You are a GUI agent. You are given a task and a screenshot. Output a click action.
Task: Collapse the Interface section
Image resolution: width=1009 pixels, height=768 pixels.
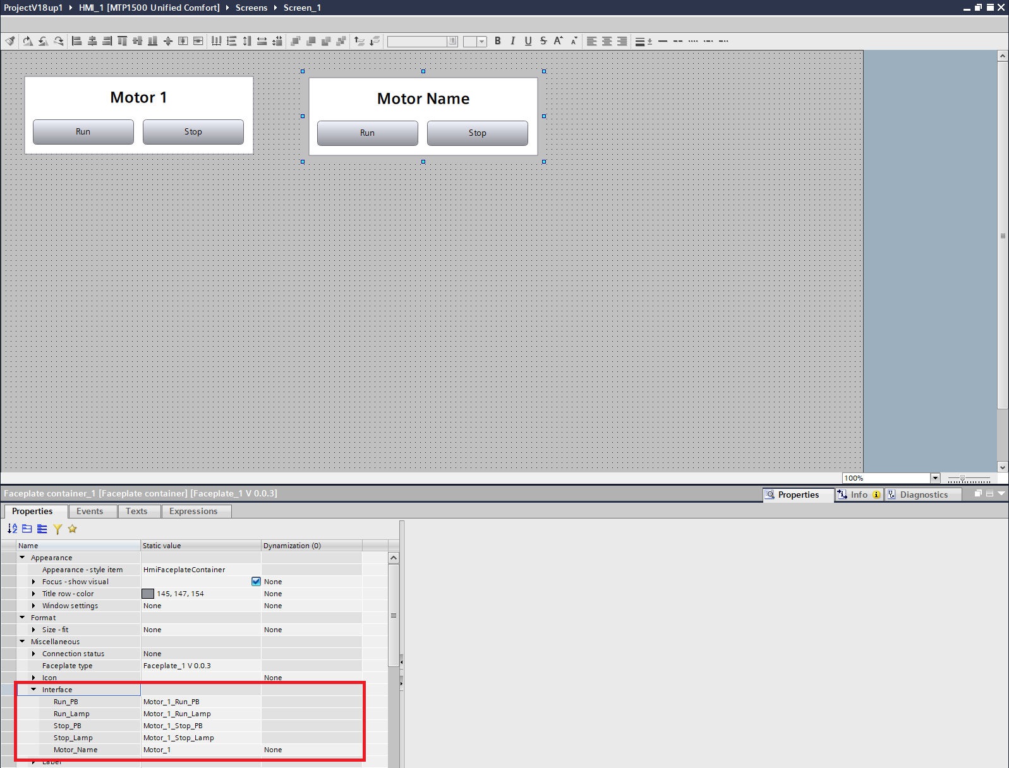(33, 690)
